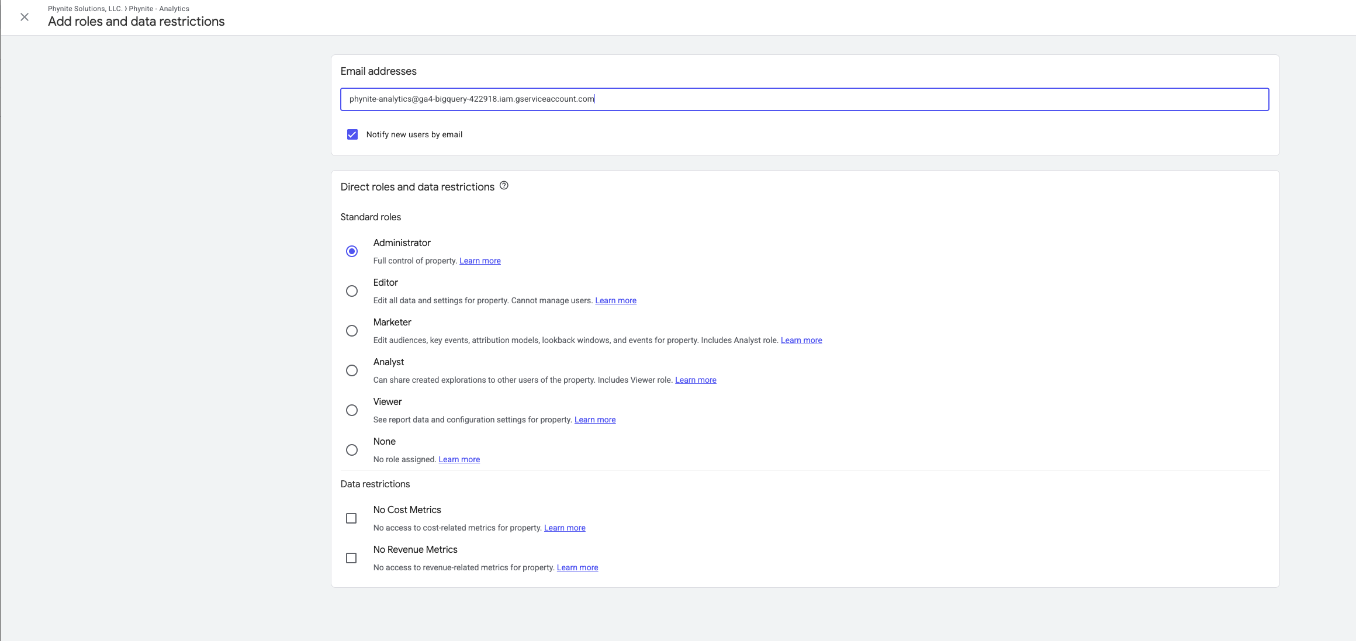Click the email addresses input field
Viewport: 1356px width, 641px height.
[x=804, y=99]
